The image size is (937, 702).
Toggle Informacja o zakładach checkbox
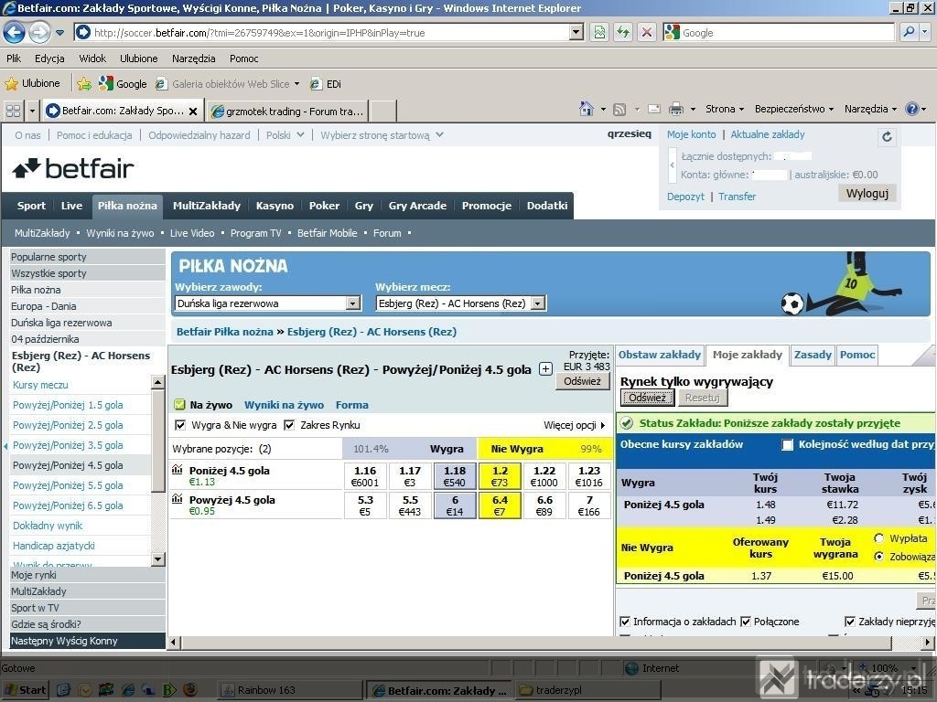(x=625, y=622)
